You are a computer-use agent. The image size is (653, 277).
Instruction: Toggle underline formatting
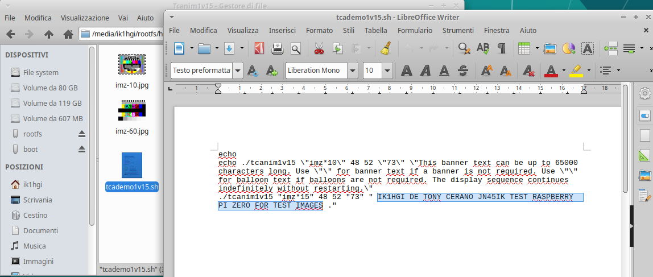(x=444, y=71)
